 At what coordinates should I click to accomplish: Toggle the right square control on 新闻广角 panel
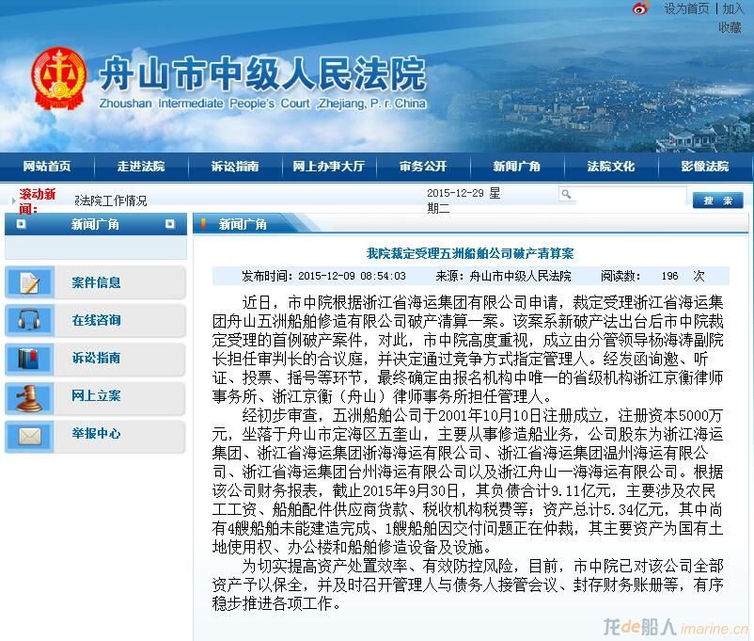coord(172,224)
